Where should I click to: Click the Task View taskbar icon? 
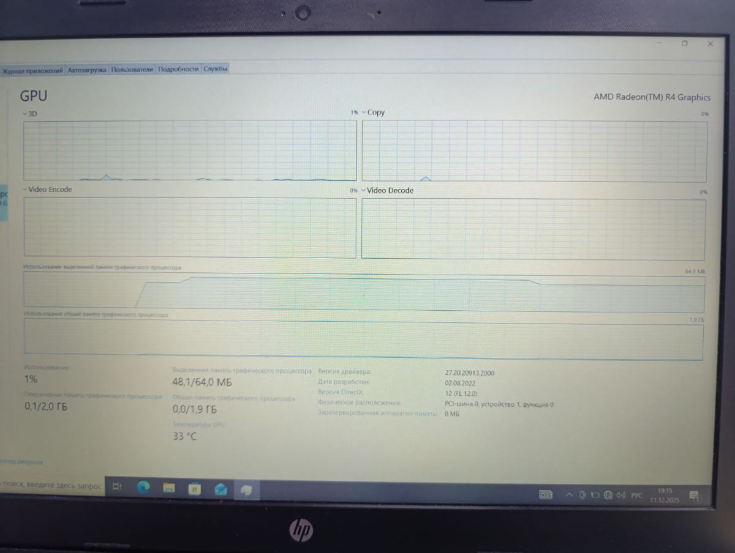click(x=117, y=487)
